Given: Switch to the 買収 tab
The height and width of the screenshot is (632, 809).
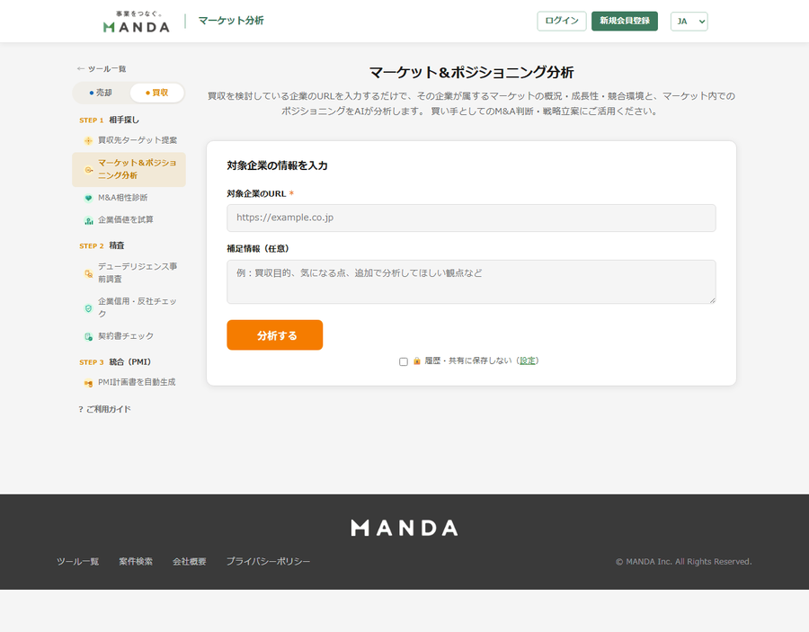Looking at the screenshot, I should tap(156, 93).
